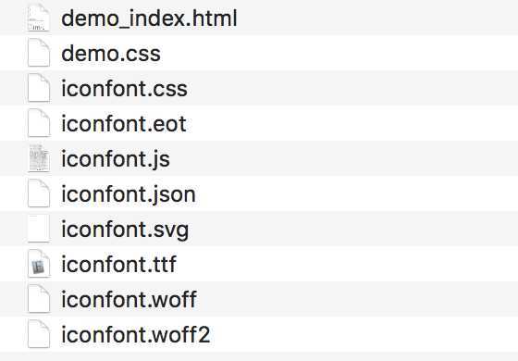The image size is (518, 361).
Task: Select the iconfont.css file name
Action: (x=125, y=89)
